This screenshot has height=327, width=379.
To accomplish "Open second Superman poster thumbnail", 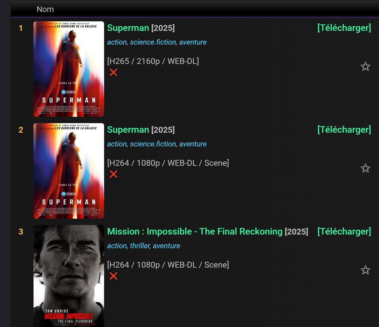I will (x=68, y=171).
